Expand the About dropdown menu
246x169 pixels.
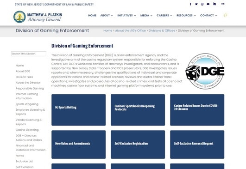[x=107, y=16]
